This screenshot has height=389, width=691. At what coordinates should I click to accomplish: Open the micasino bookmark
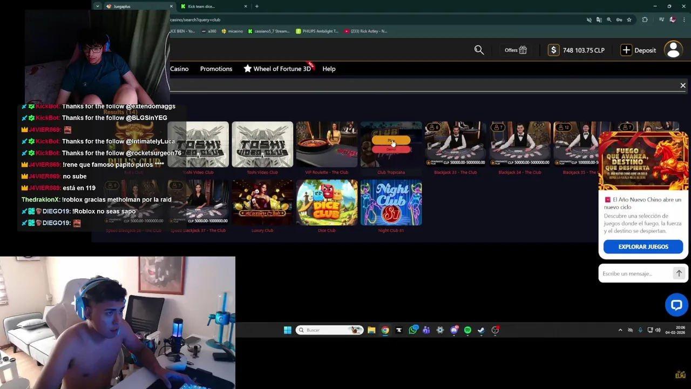tap(232, 31)
